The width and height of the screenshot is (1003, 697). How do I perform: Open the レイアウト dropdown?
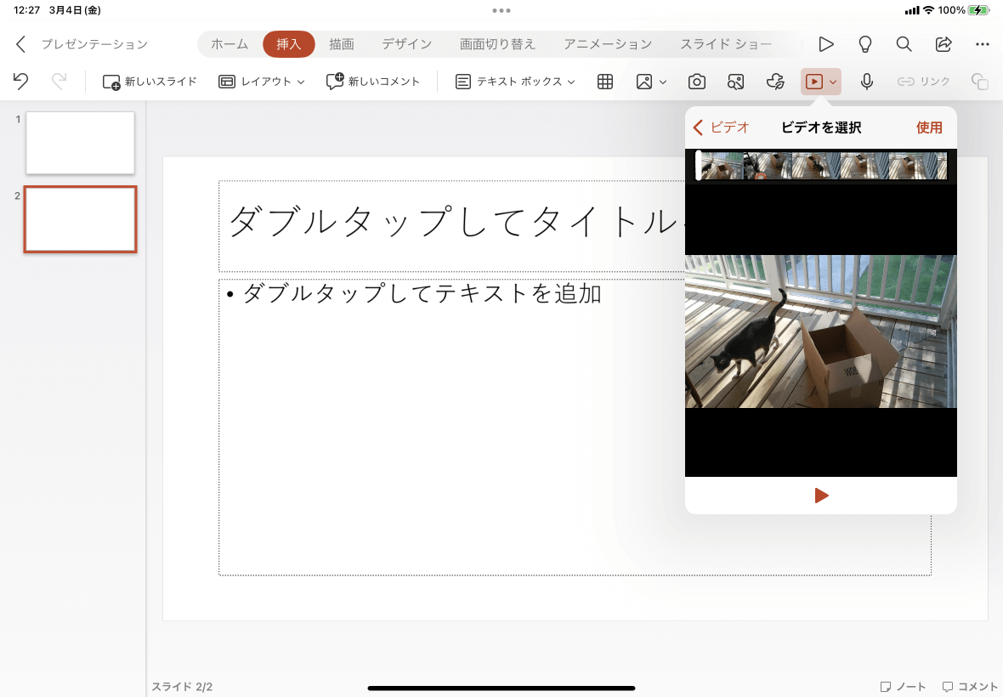(262, 82)
